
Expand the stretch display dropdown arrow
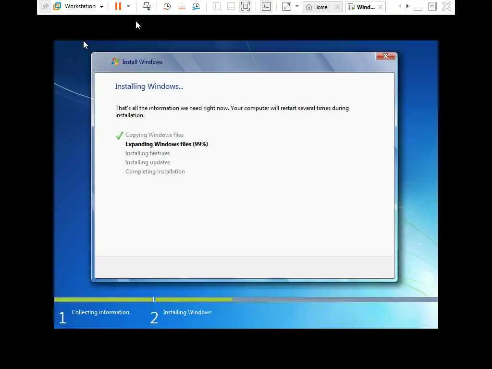[297, 6]
